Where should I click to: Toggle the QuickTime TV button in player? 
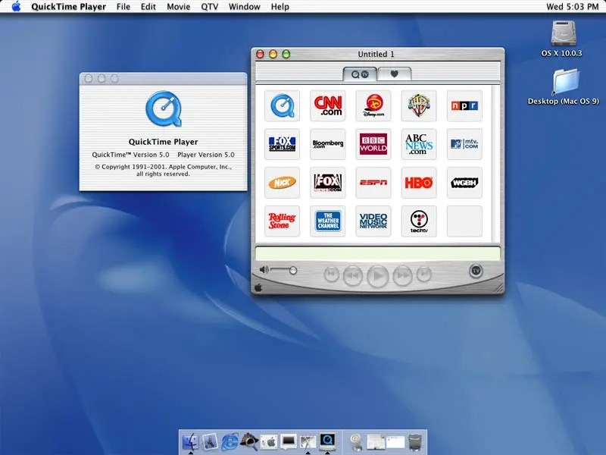[476, 271]
